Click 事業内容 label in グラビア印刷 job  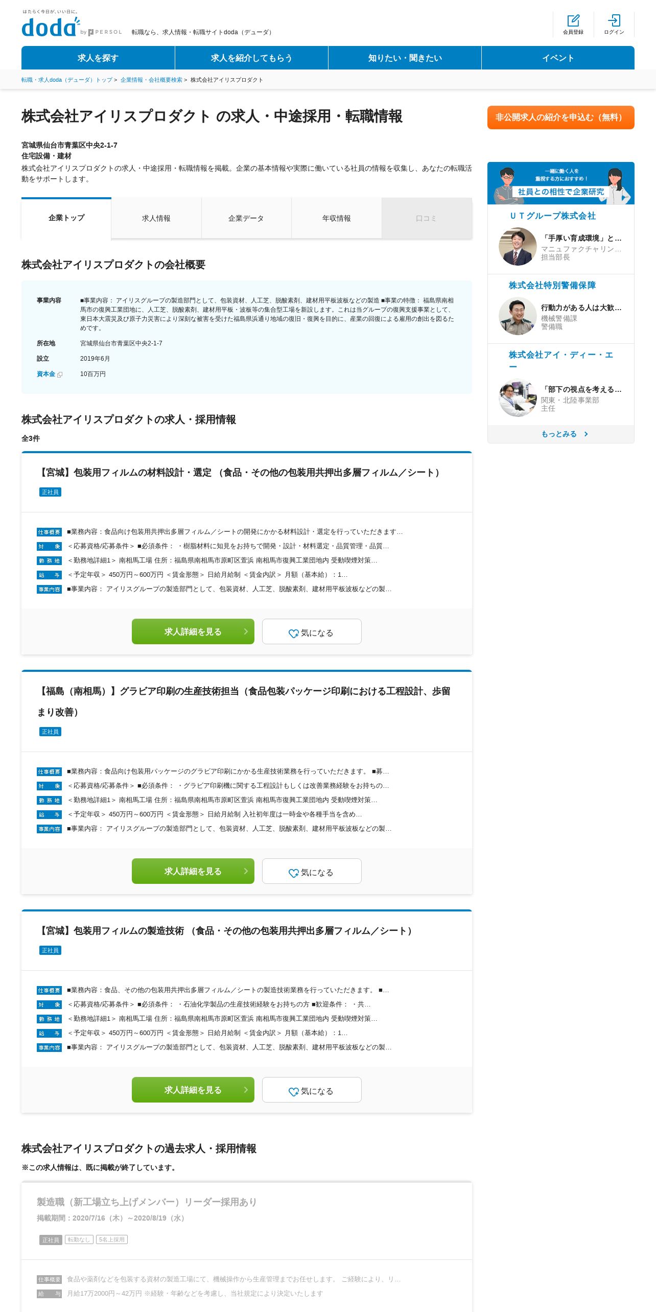49,829
